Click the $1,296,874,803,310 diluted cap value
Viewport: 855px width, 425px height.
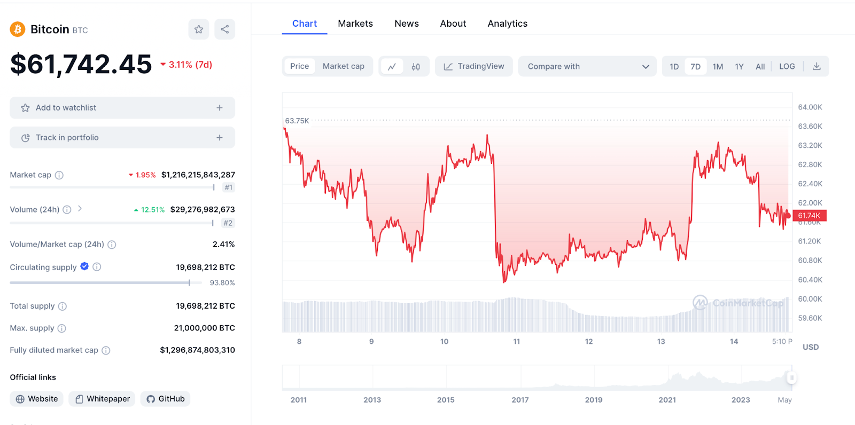pos(197,350)
